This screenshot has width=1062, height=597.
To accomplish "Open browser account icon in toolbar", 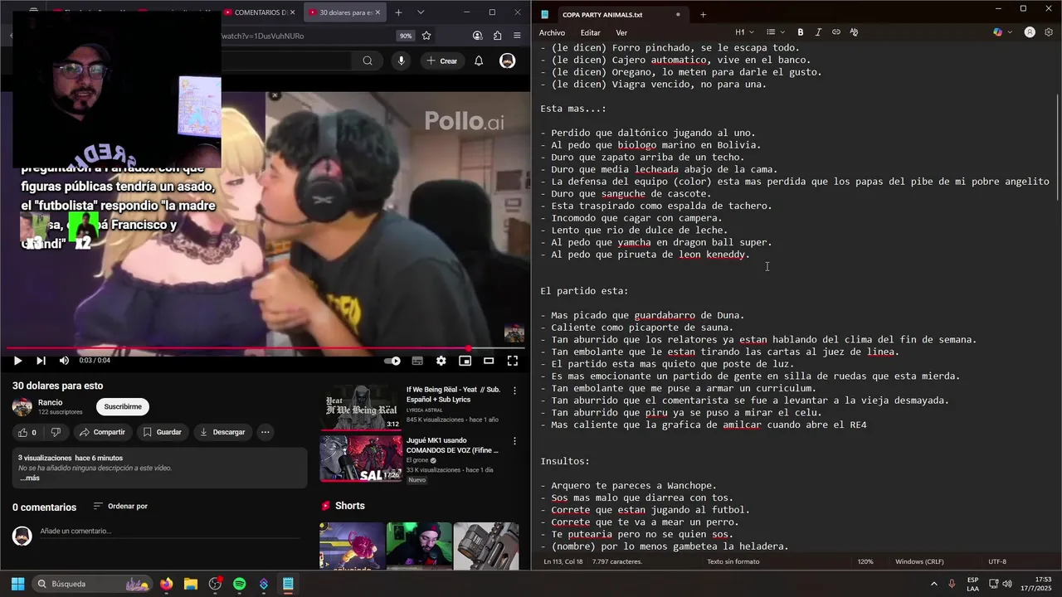I will (477, 36).
